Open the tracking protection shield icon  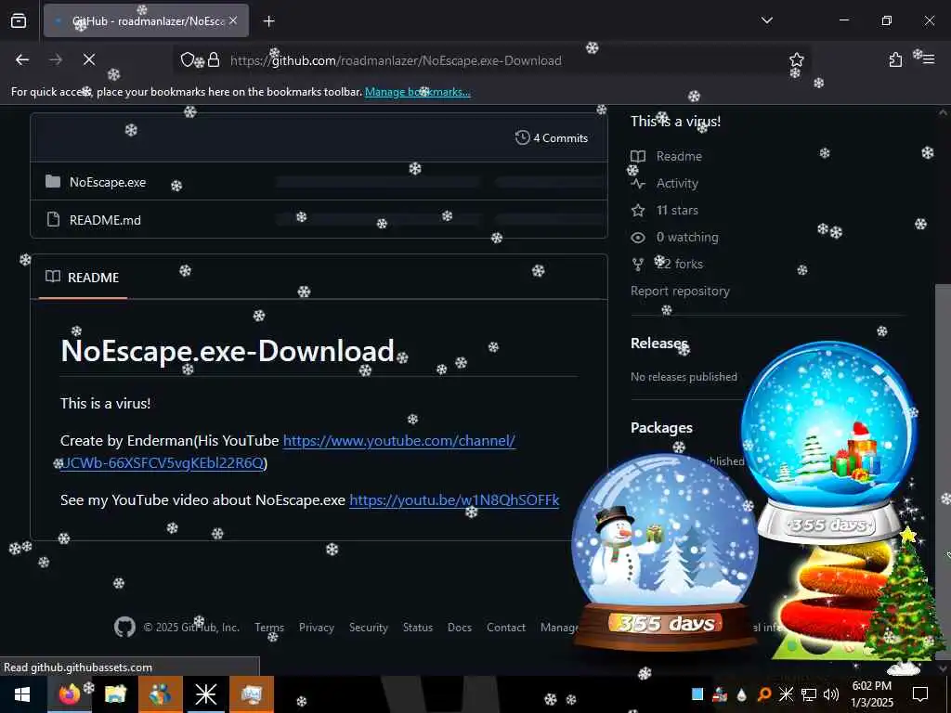pos(188,59)
